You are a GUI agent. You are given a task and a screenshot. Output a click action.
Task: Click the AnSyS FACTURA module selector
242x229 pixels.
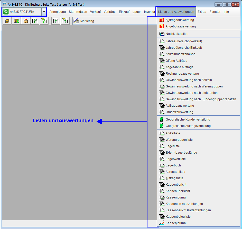[22, 12]
